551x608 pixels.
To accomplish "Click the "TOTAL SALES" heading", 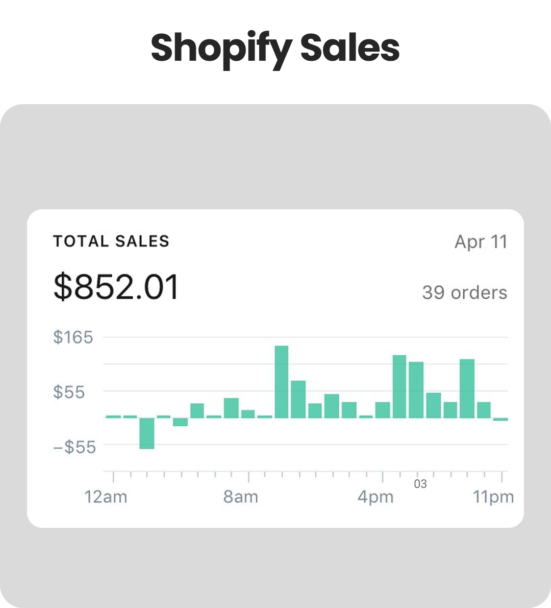I will click(x=111, y=241).
